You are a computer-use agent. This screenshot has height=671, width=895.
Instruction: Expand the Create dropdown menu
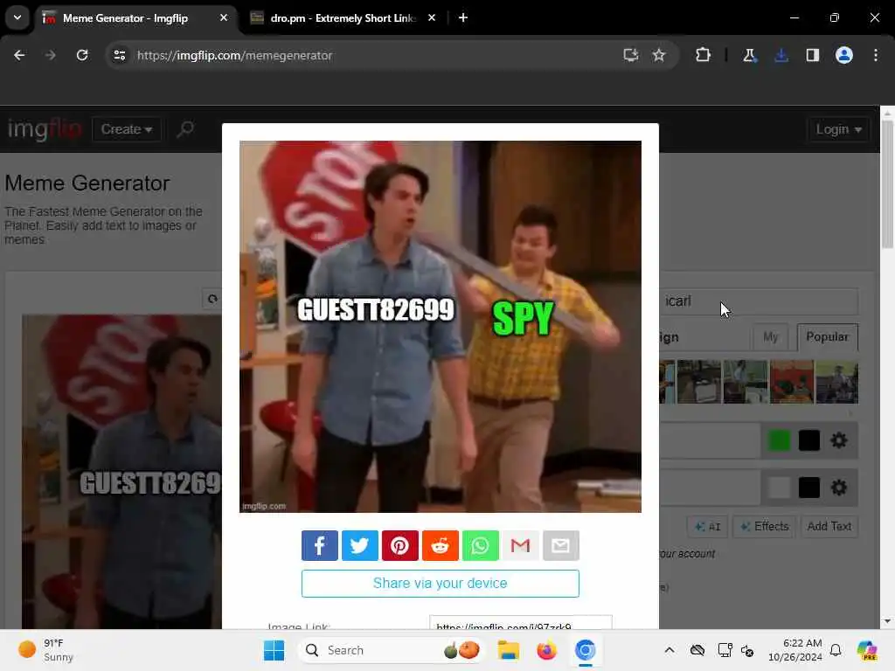tap(127, 129)
